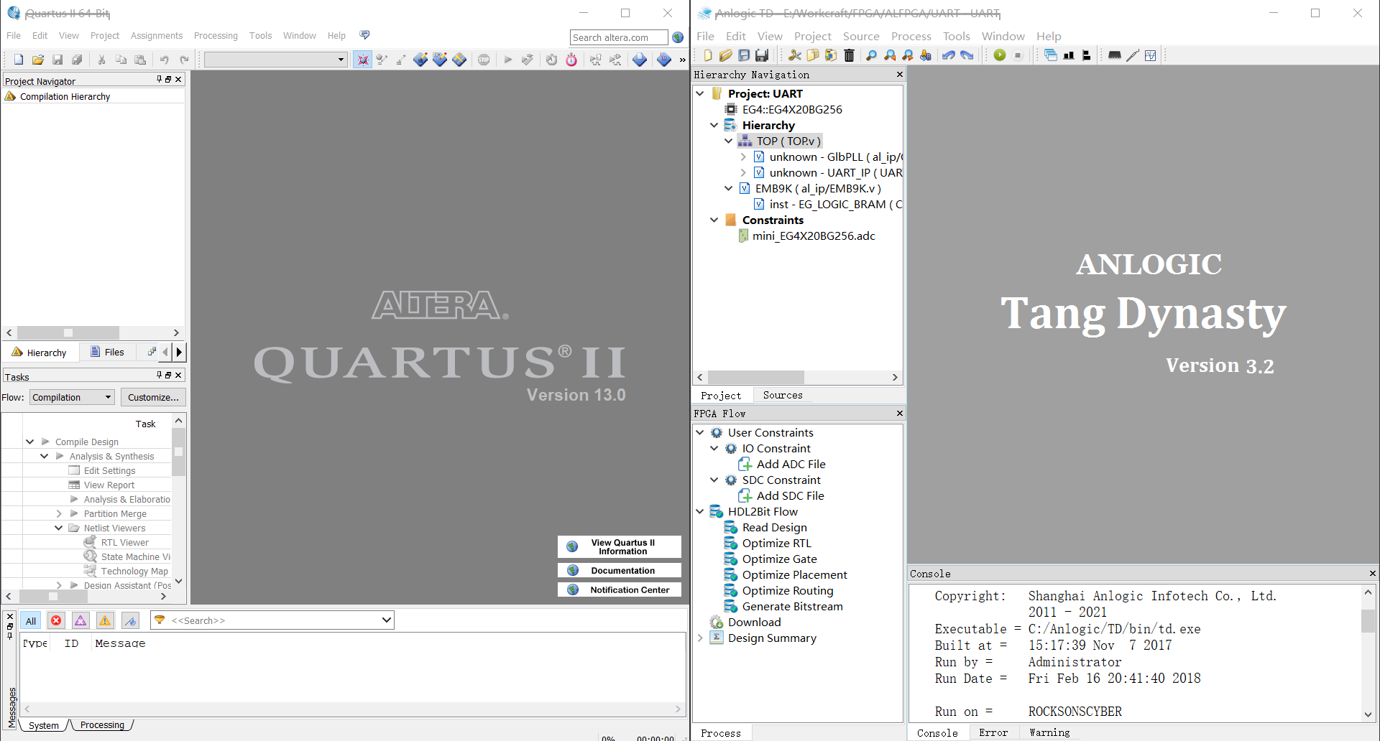Click the scissors Cut icon in Anlogic toolbar
1380x741 pixels.
click(794, 55)
